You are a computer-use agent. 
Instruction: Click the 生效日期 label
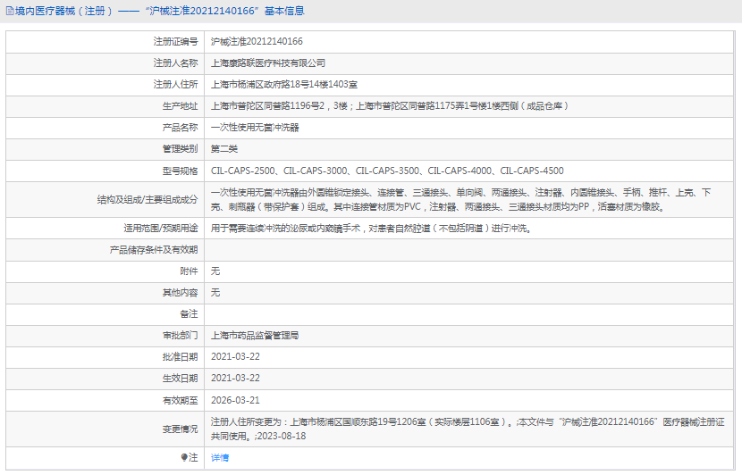point(180,378)
